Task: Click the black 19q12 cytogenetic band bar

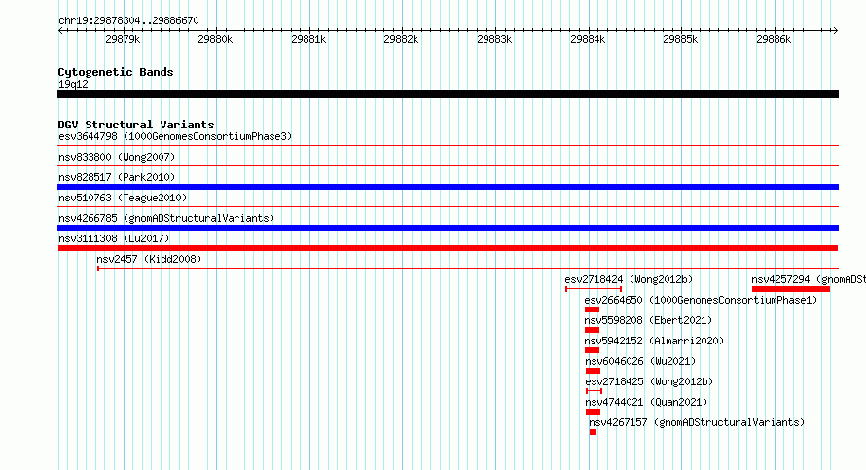Action: [x=448, y=94]
